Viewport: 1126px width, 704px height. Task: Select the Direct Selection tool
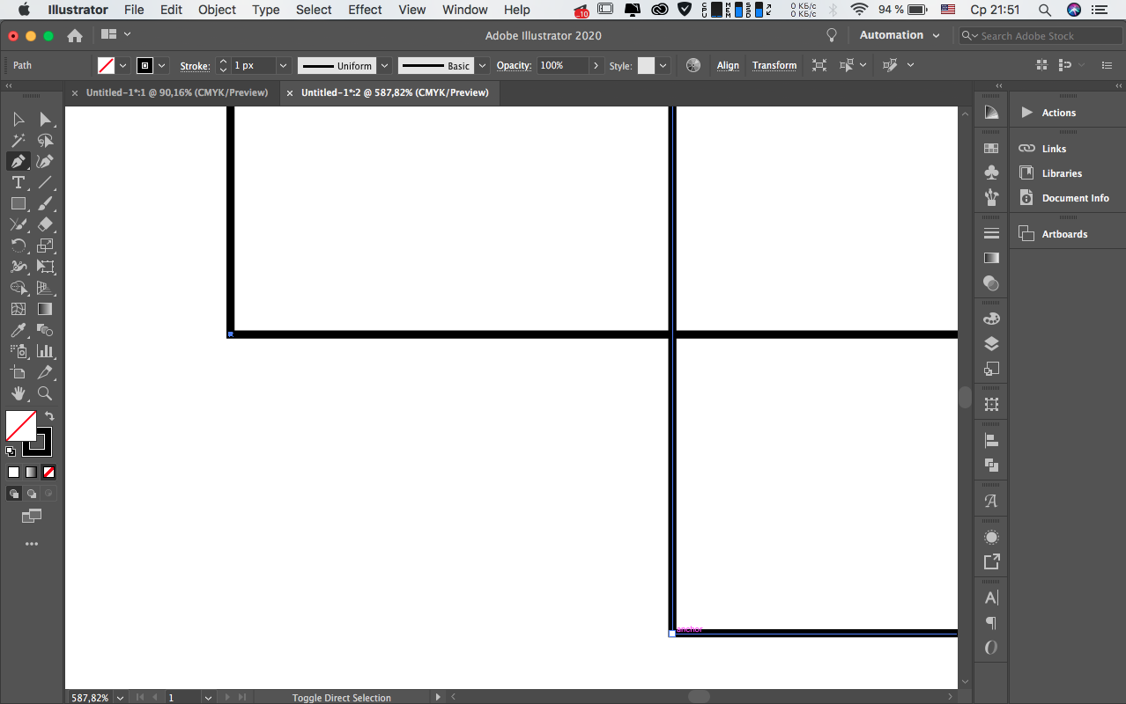click(x=45, y=119)
